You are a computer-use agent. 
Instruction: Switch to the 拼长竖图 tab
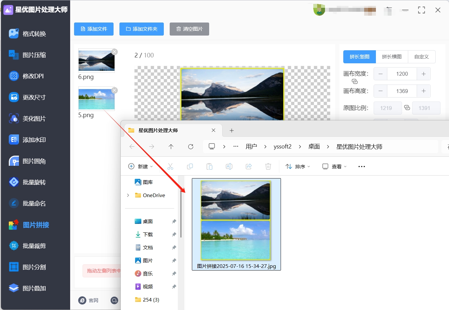(x=360, y=57)
